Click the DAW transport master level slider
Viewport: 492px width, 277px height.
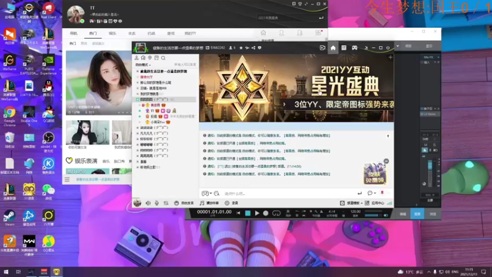pyautogui.click(x=373, y=215)
